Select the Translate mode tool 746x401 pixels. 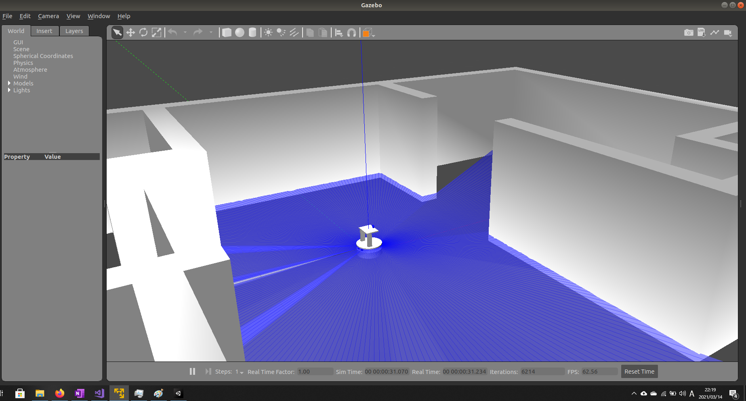click(x=131, y=33)
